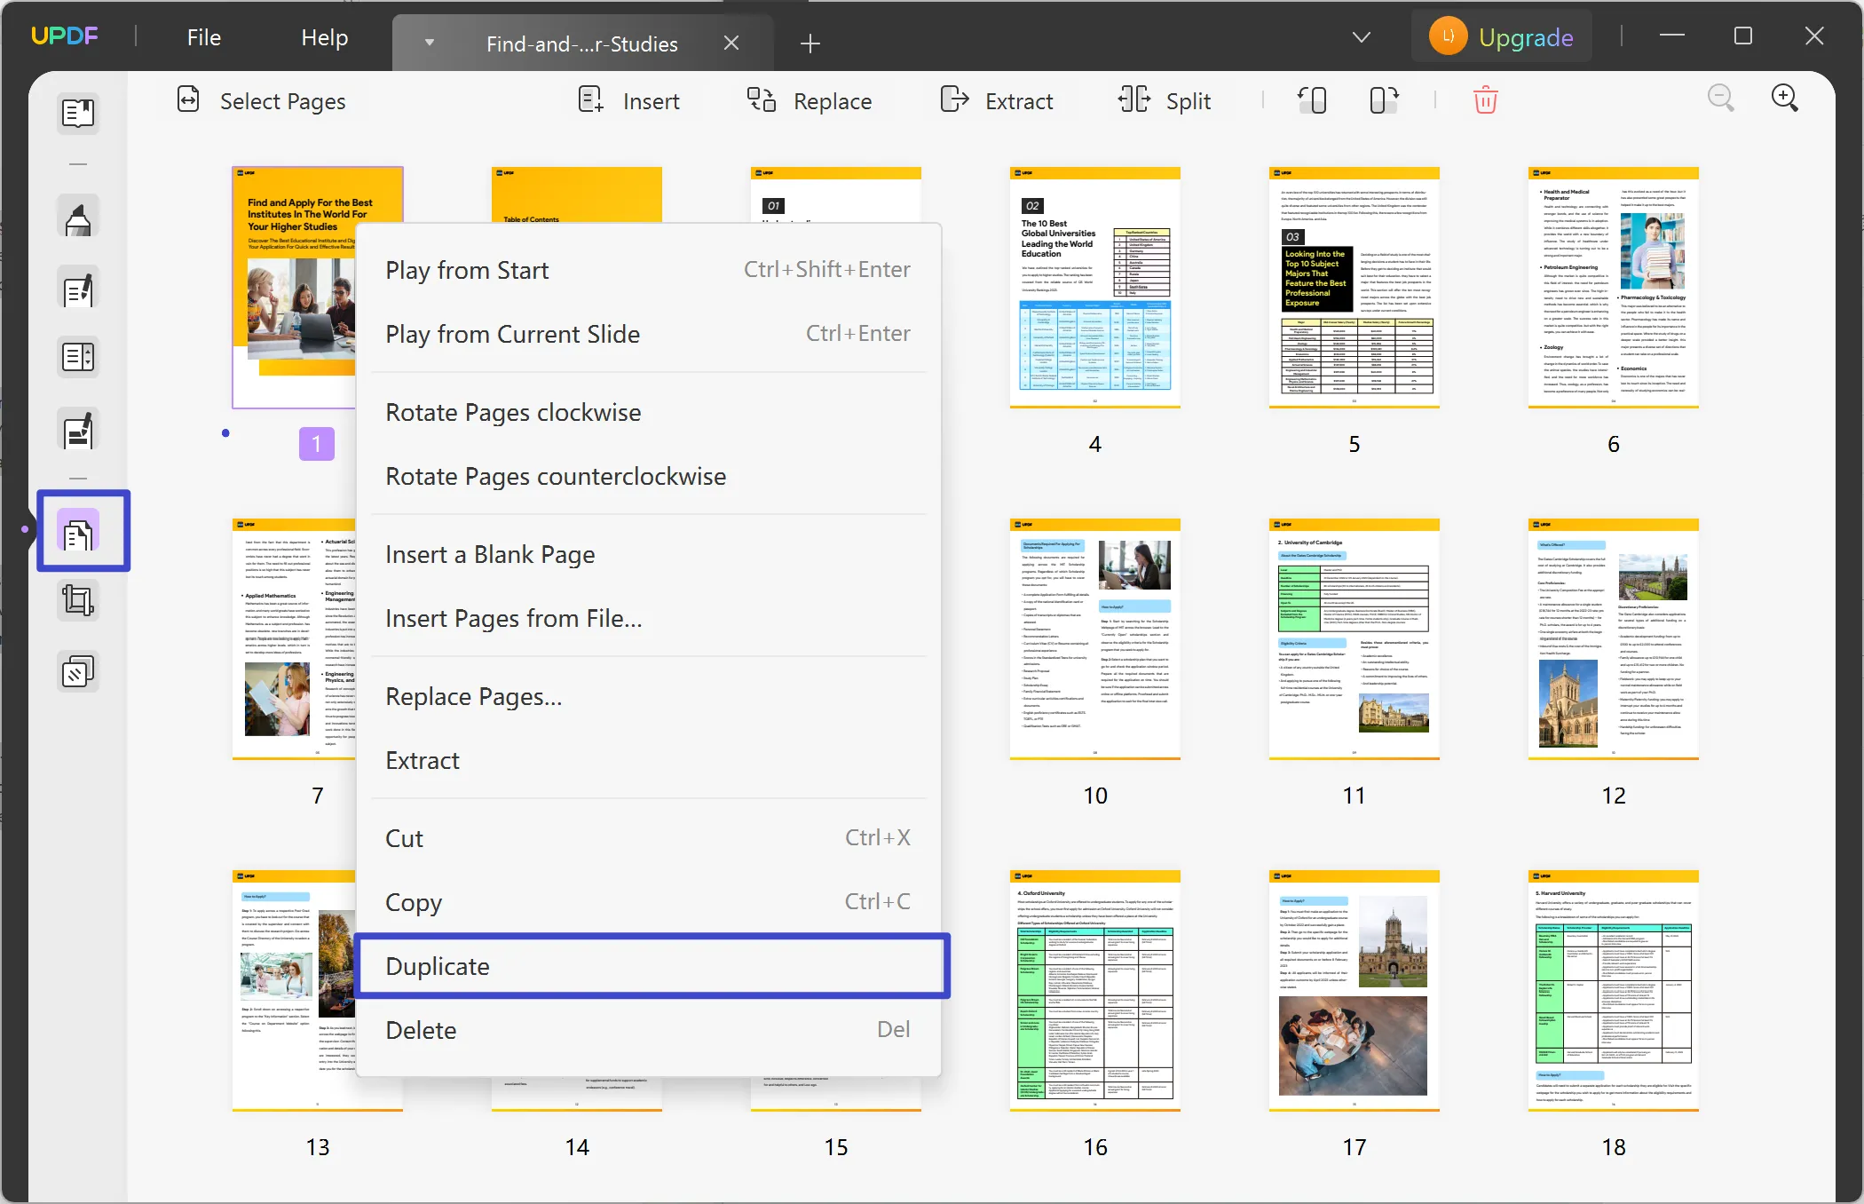The height and width of the screenshot is (1204, 1864).
Task: Rotate the page counterclockwise via toolbar
Action: coord(1312,99)
